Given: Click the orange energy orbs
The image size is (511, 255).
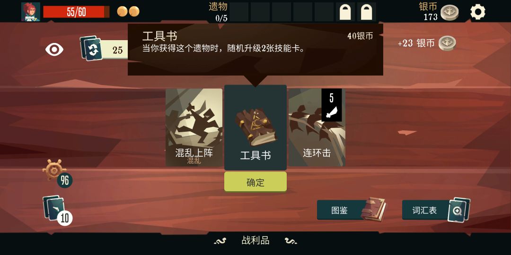Looking at the screenshot, I should (128, 11).
